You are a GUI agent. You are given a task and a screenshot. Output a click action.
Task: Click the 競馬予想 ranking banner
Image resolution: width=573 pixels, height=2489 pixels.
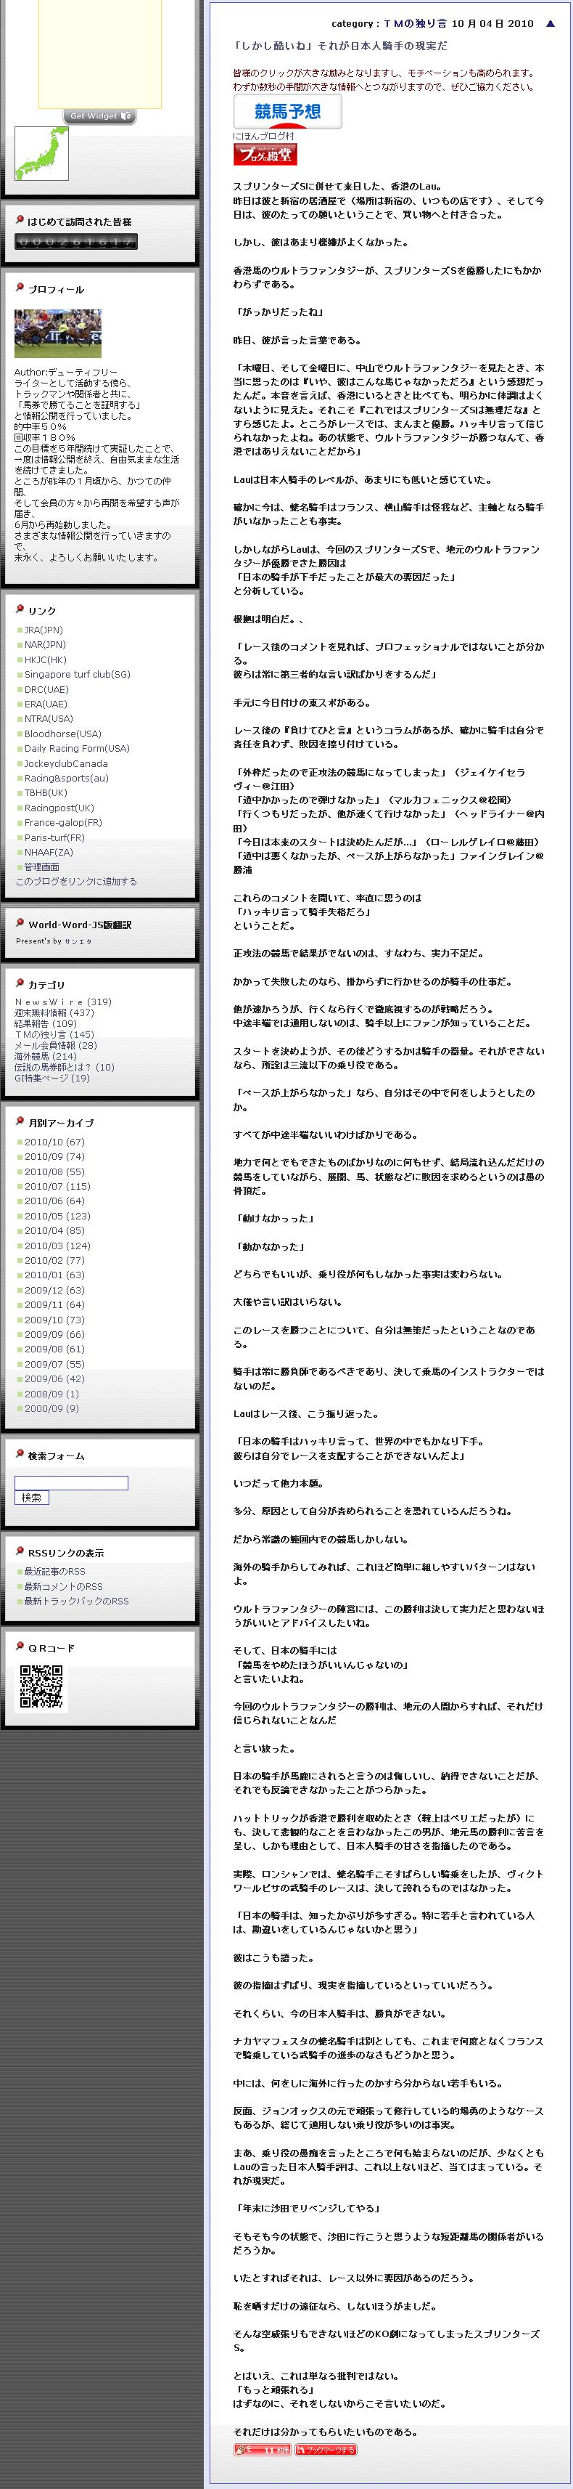click(287, 112)
